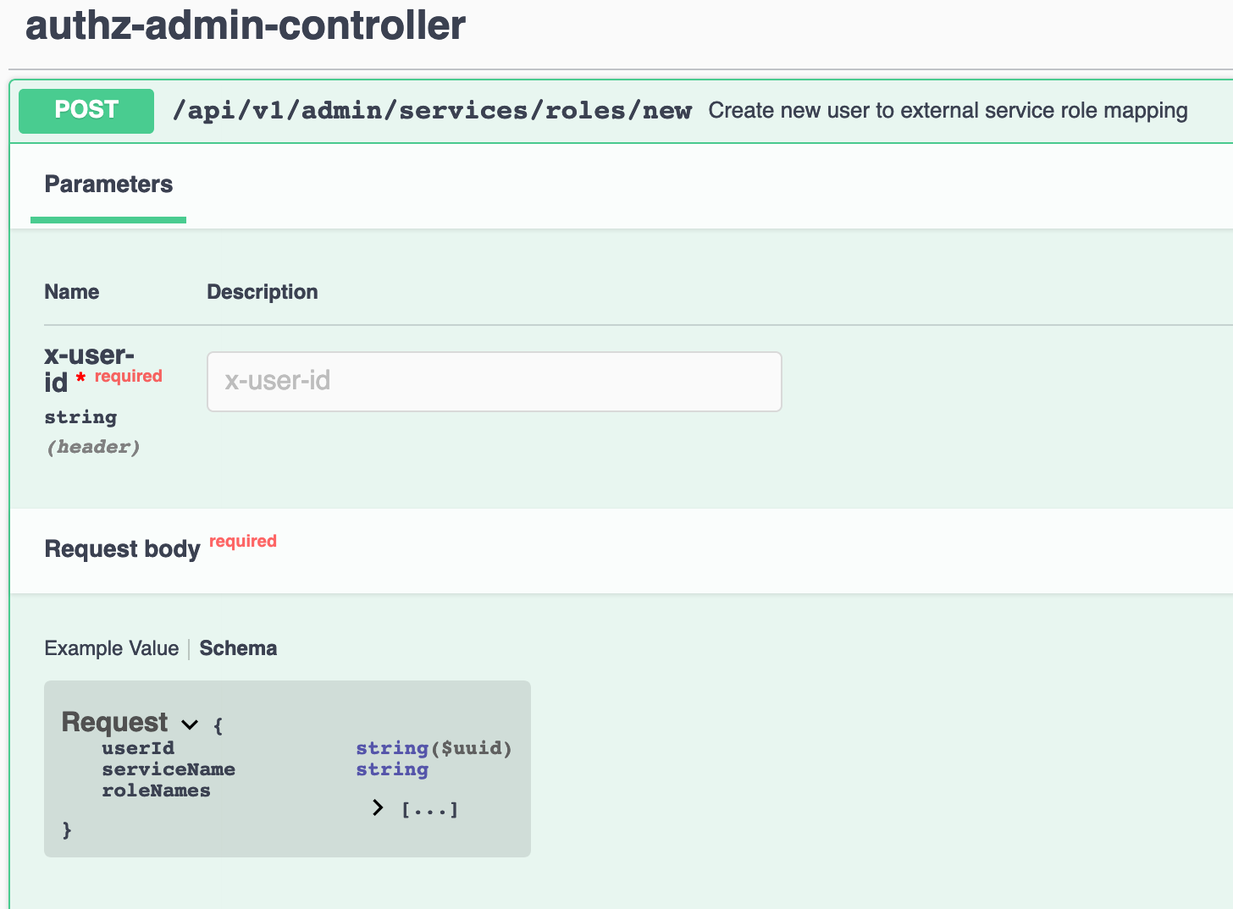Click the /api/v1/admin/services/roles/new path
The width and height of the screenshot is (1233, 909).
tap(432, 111)
